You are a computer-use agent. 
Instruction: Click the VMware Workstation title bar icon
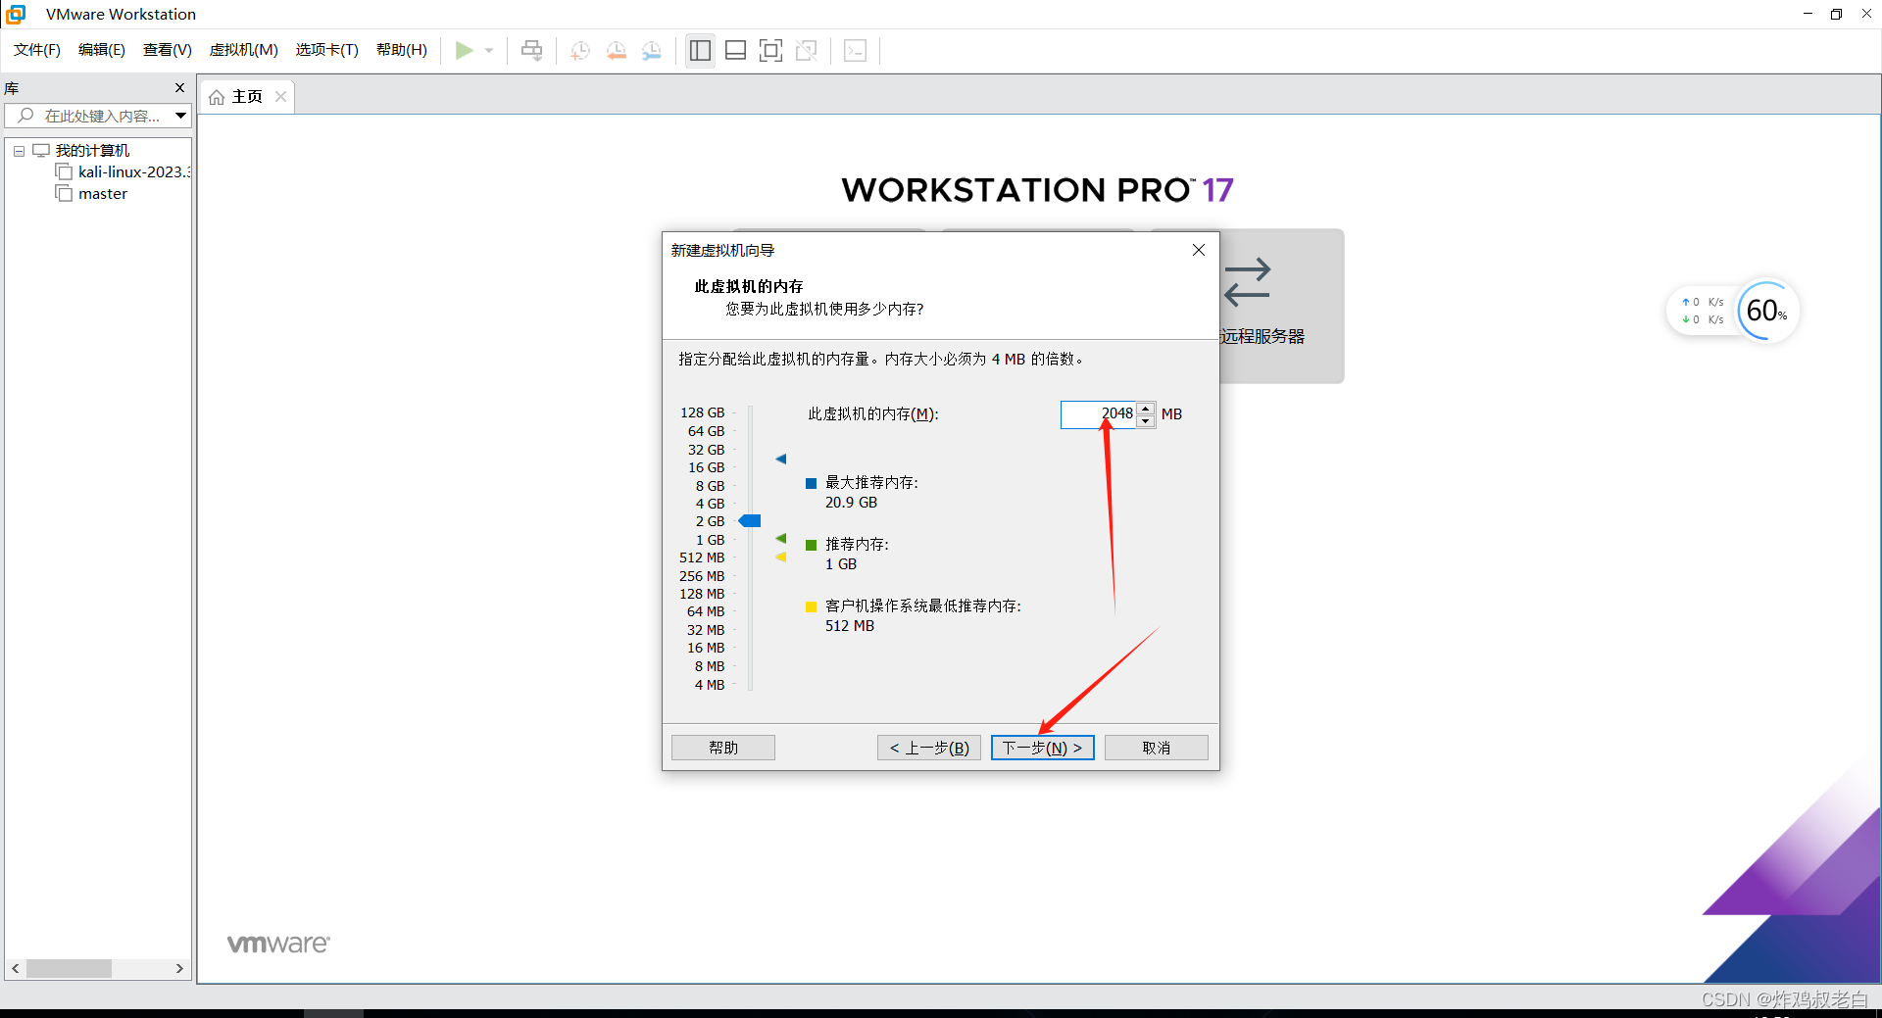pyautogui.click(x=16, y=14)
